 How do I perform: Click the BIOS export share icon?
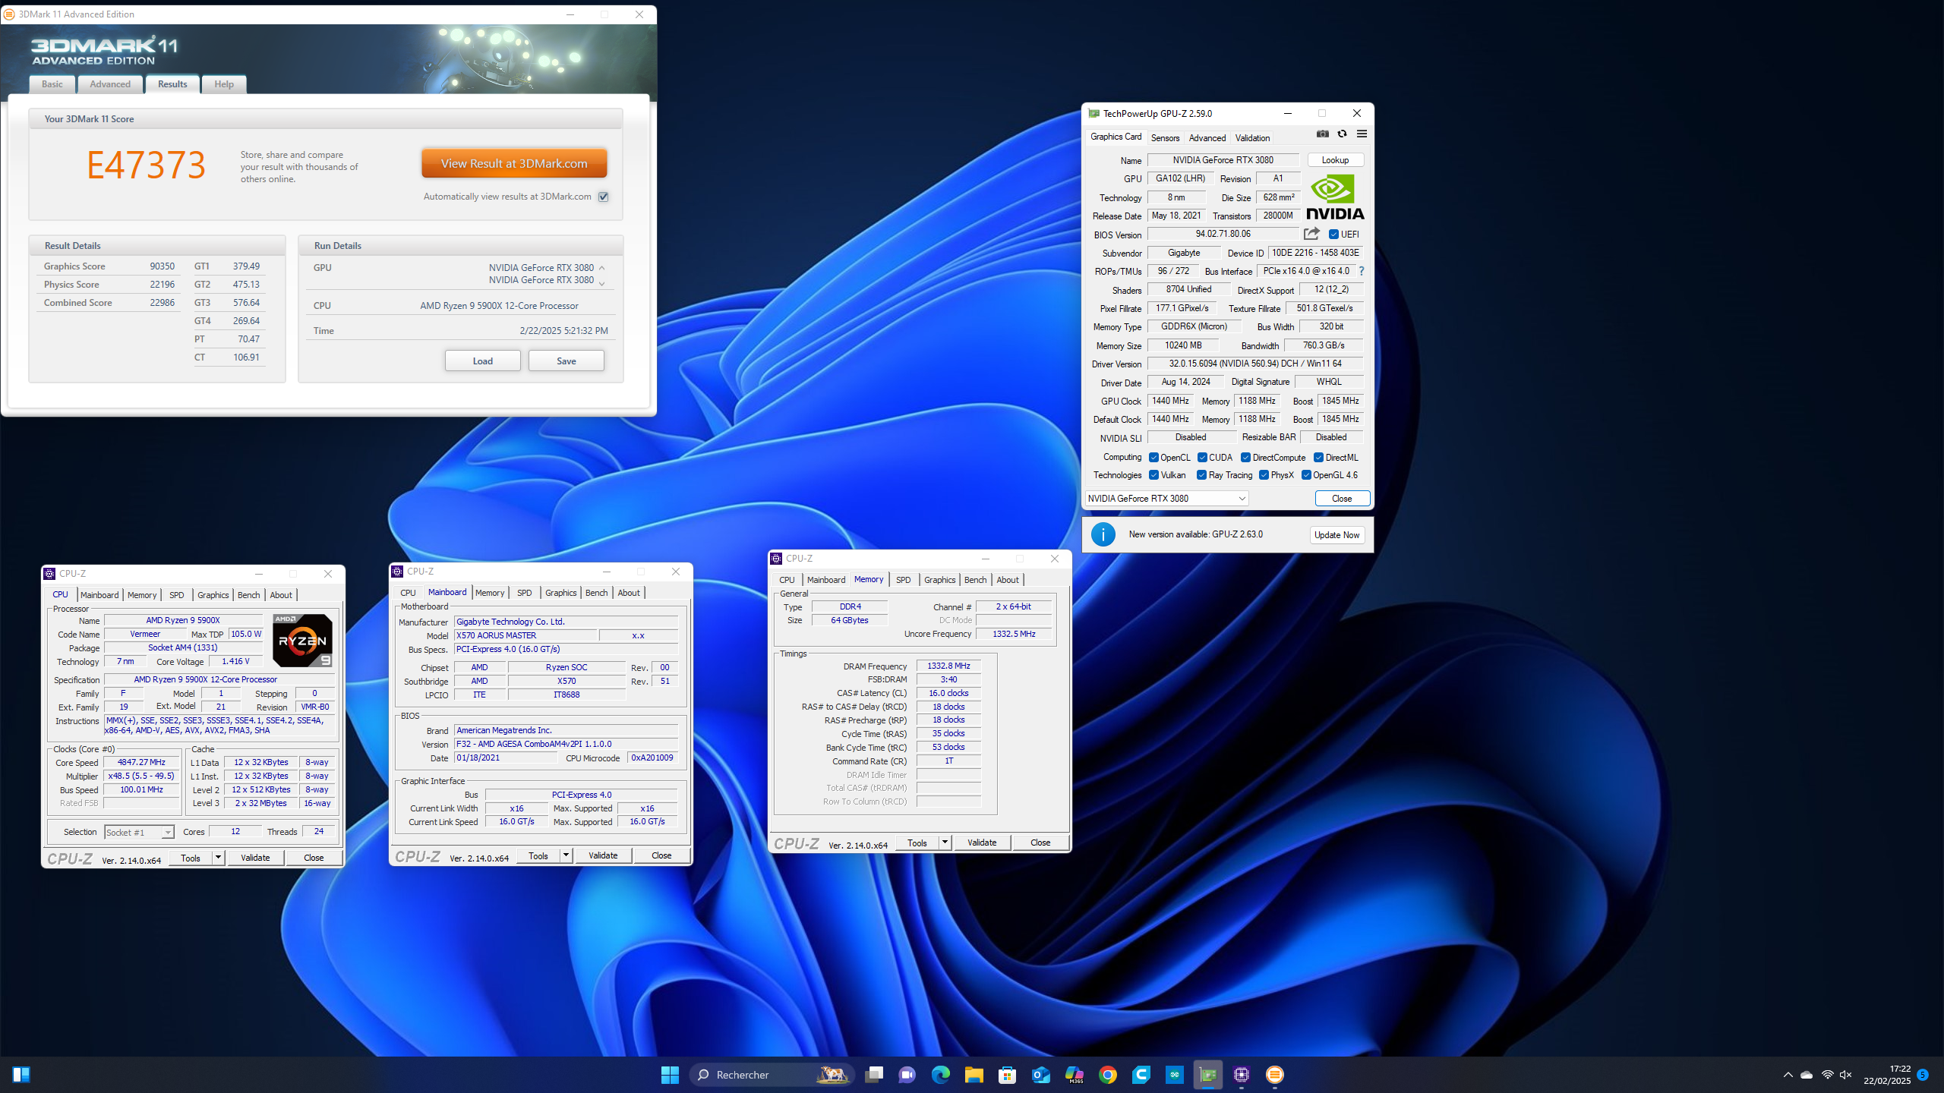click(1311, 234)
